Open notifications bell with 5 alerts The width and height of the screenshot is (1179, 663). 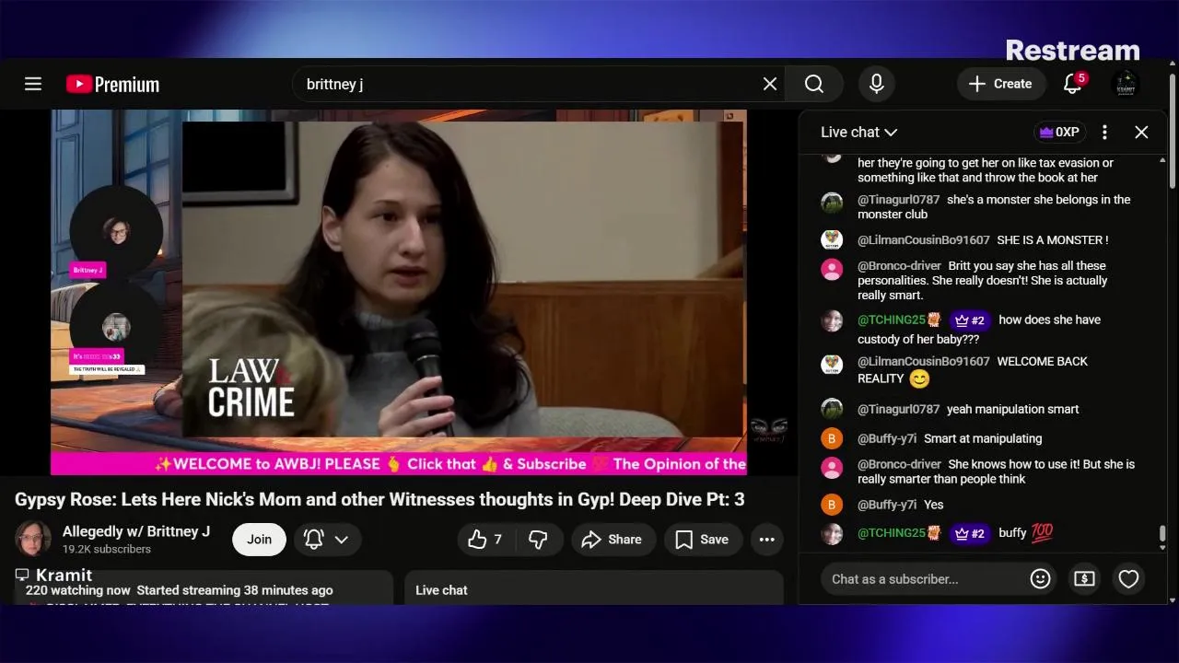pos(1073,84)
